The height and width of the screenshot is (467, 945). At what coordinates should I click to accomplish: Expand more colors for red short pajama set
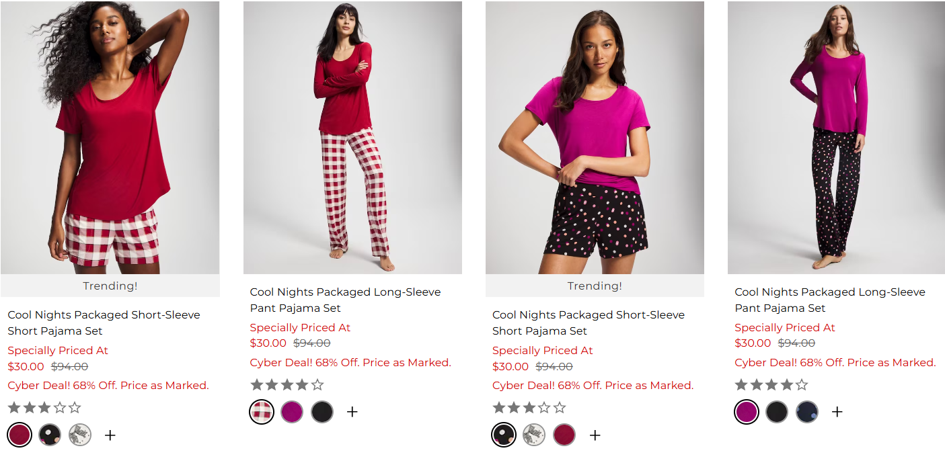pyautogui.click(x=110, y=435)
